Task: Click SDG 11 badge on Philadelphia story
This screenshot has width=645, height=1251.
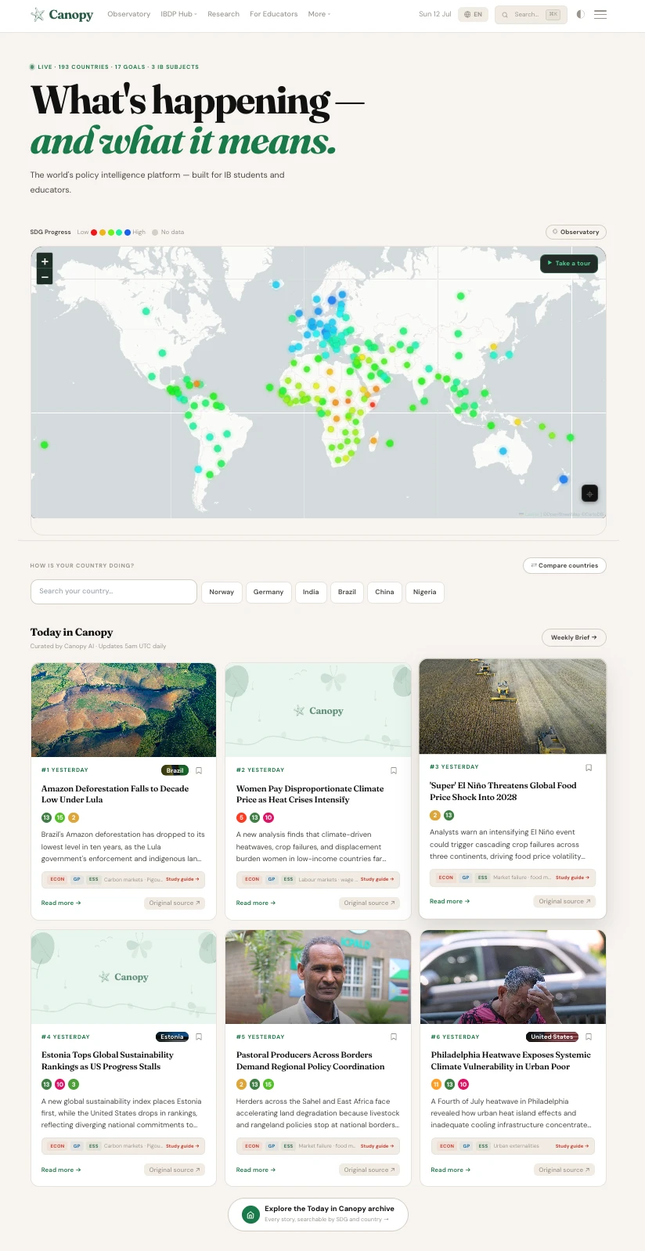Action: point(437,1084)
